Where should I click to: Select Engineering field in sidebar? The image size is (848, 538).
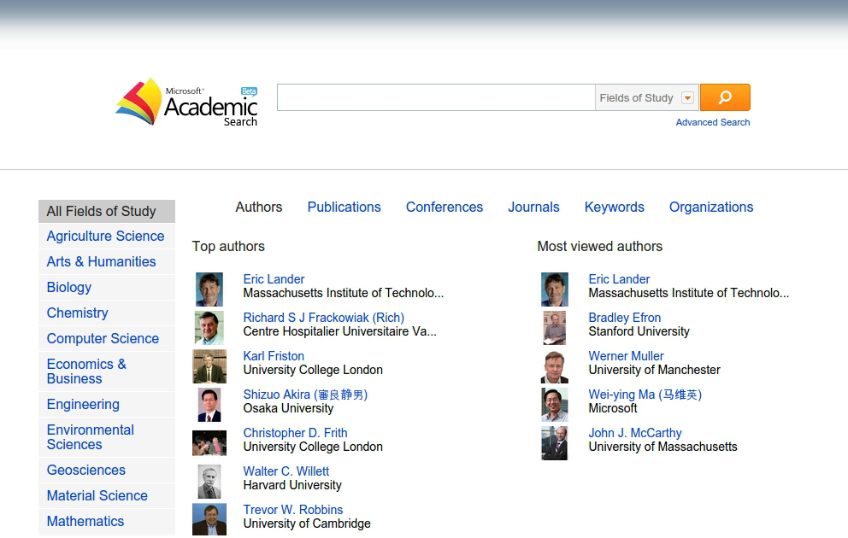pyautogui.click(x=107, y=404)
